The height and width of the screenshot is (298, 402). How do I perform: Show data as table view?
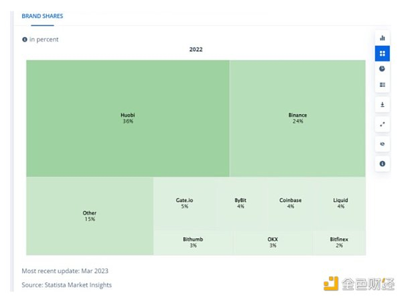[x=383, y=85]
